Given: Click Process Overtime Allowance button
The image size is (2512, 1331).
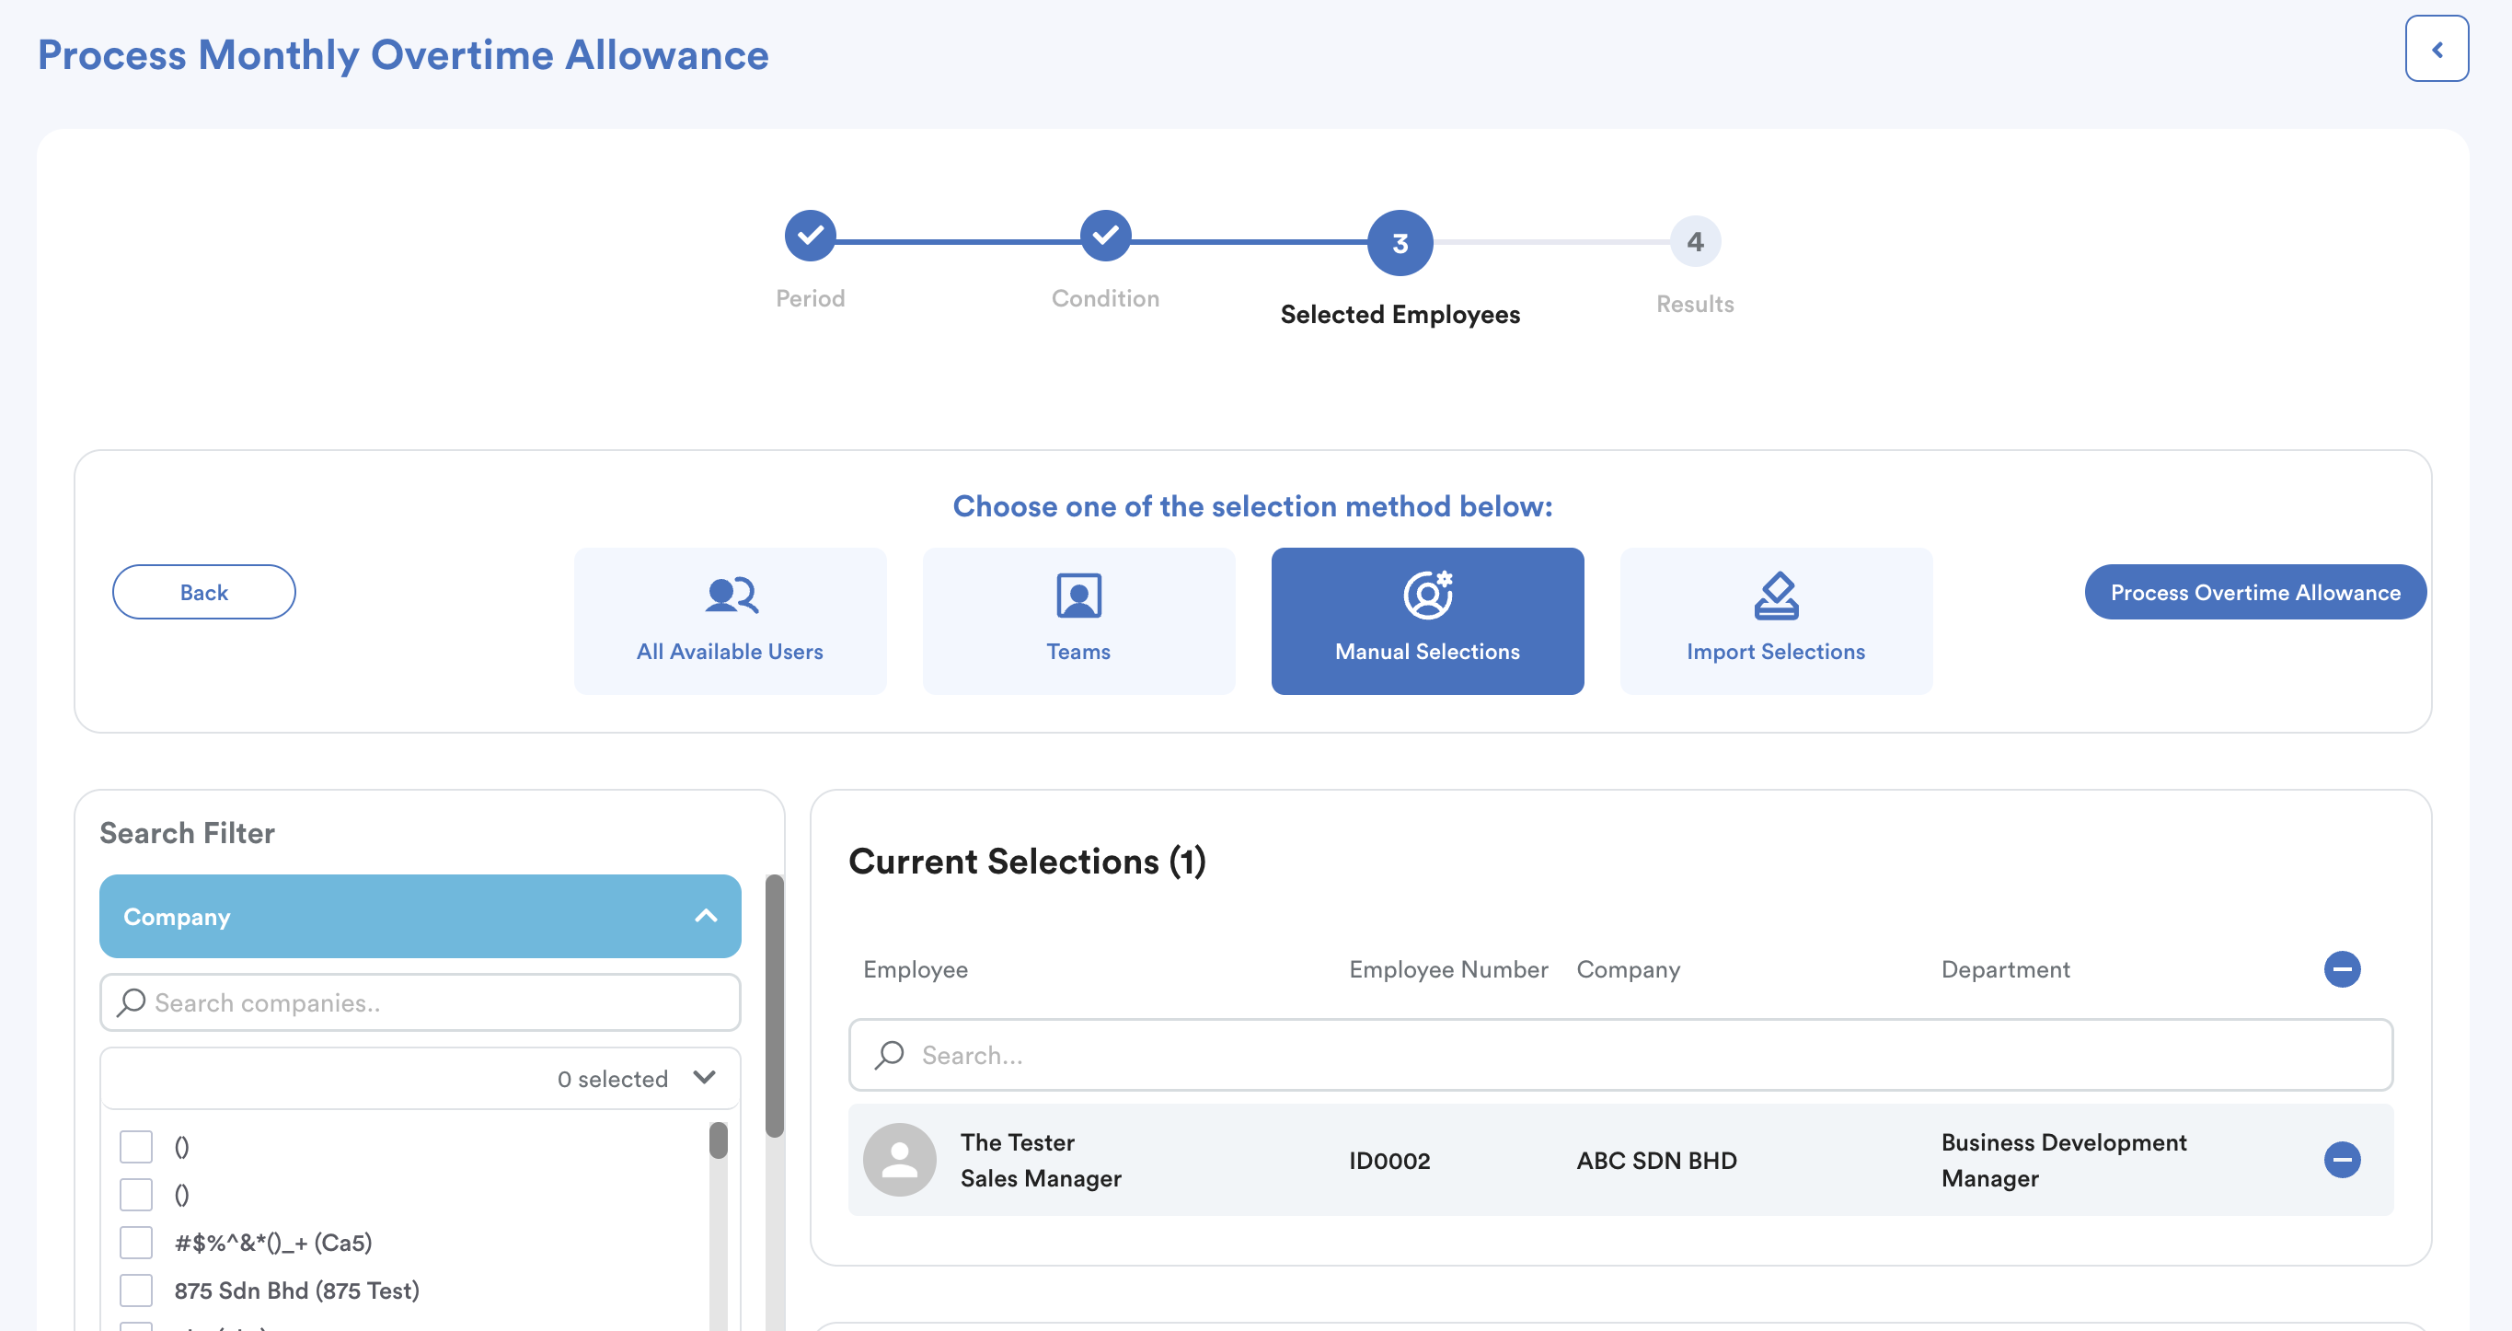Looking at the screenshot, I should [2254, 591].
